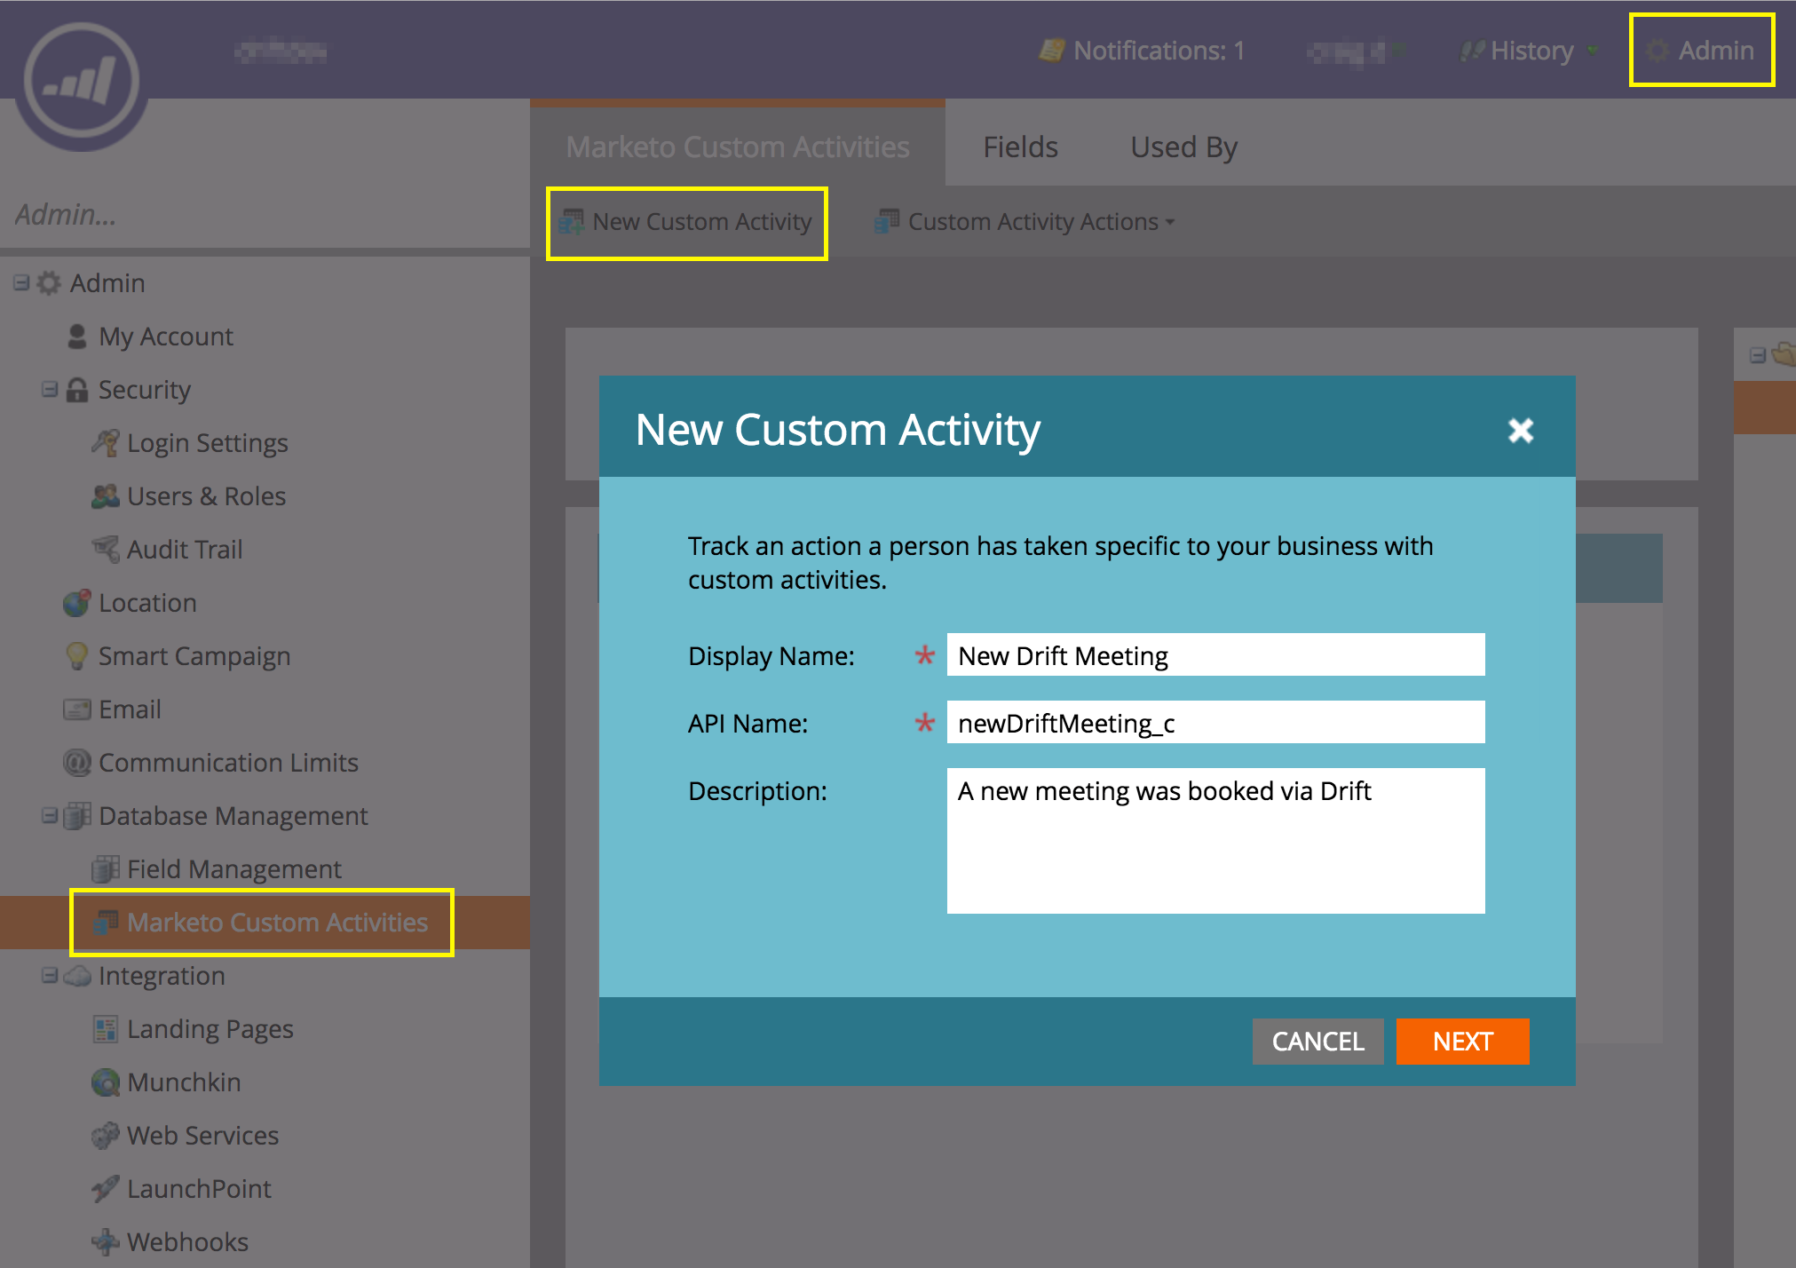Open Custom Activity Actions dropdown arrow
Screen dimensions: 1796x1268
point(1170,222)
